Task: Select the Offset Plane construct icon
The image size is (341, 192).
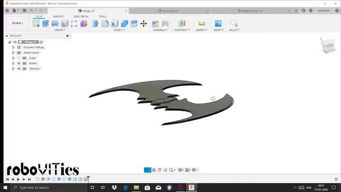Action: [182, 23]
